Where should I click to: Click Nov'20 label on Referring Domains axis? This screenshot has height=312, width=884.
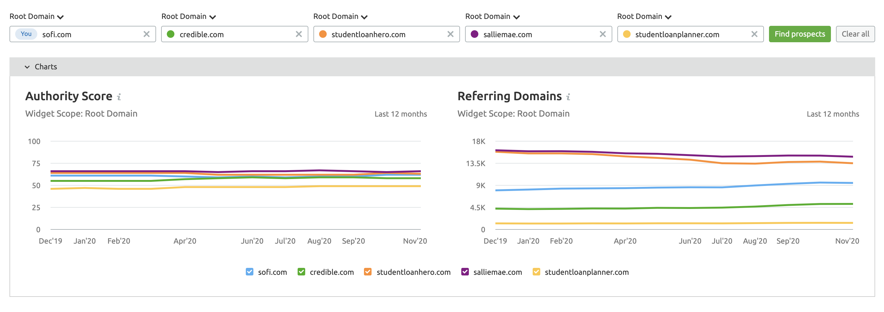tap(847, 241)
